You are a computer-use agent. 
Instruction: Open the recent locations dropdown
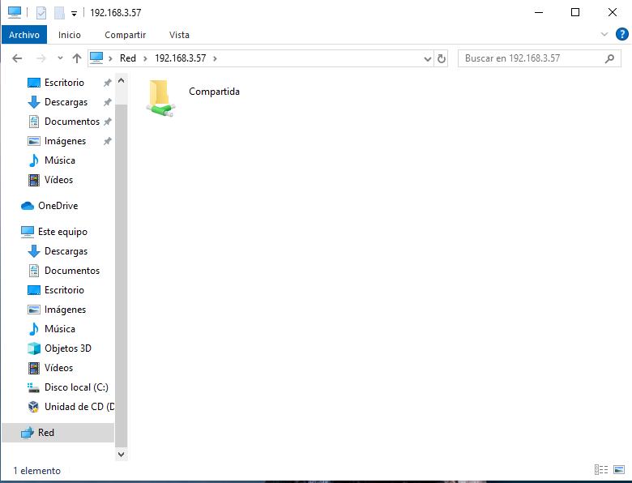point(60,58)
